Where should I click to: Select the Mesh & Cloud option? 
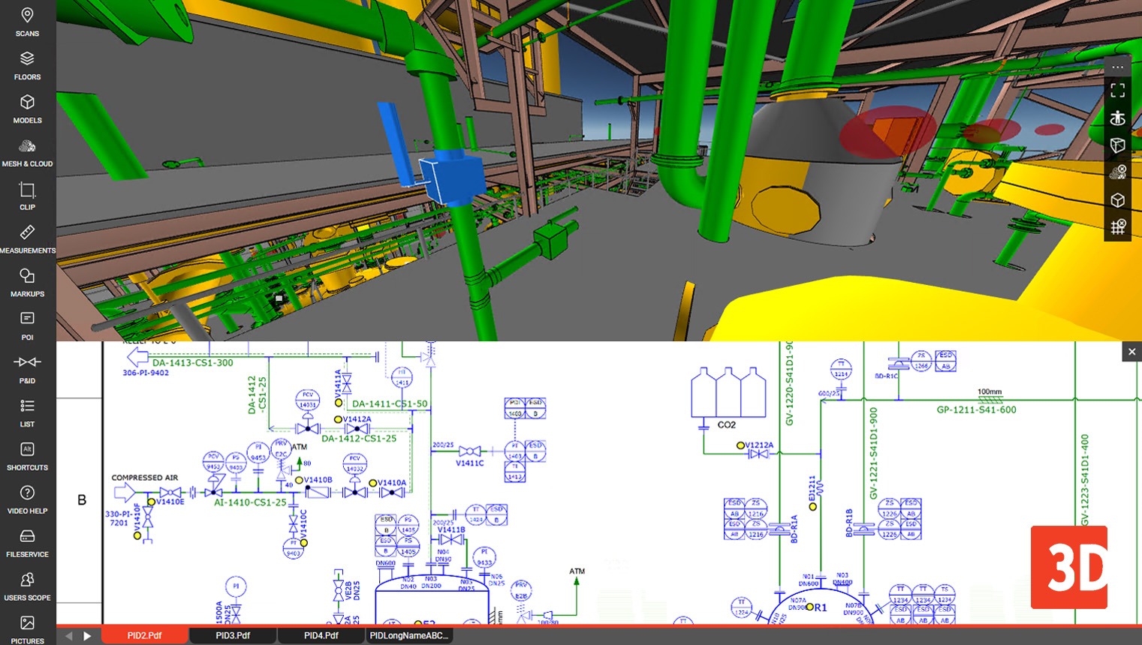click(x=27, y=149)
